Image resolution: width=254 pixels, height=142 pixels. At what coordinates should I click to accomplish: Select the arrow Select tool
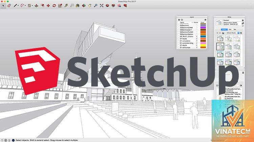click(3, 6)
